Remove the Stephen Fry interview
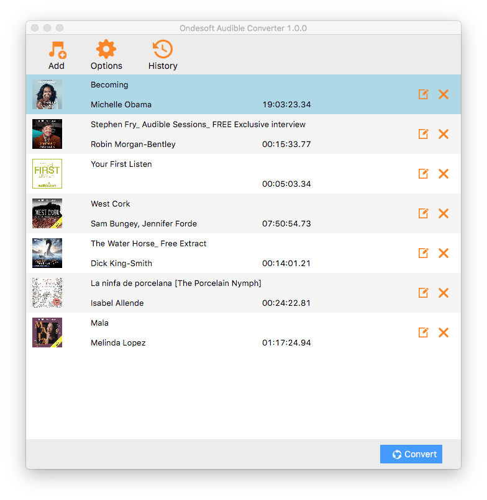This screenshot has width=487, height=500. point(444,134)
